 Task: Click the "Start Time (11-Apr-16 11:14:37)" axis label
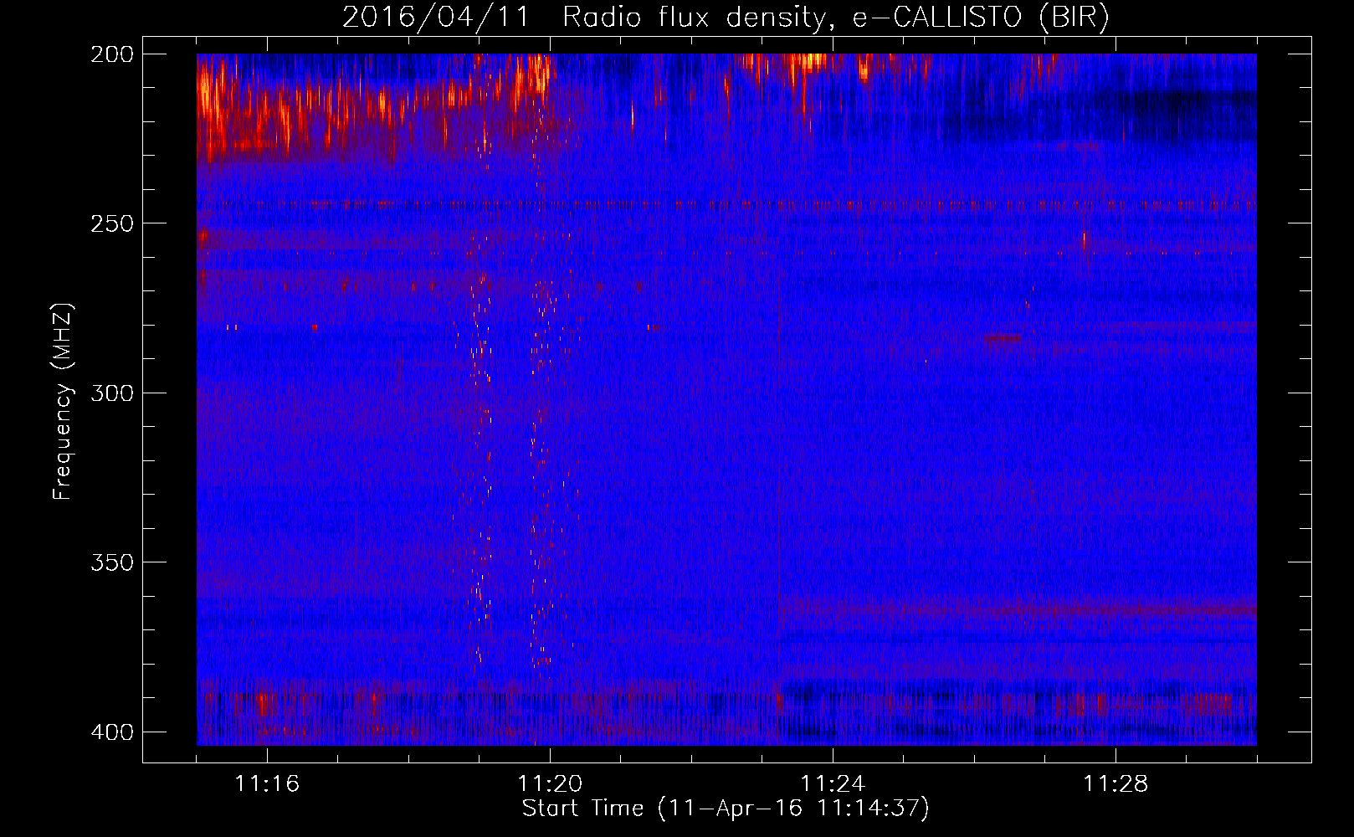(726, 809)
